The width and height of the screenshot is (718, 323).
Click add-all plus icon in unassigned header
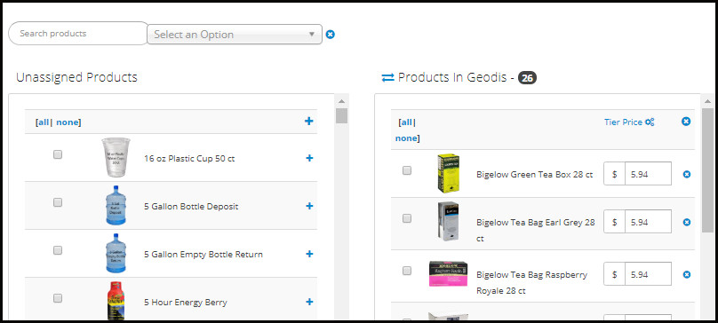pyautogui.click(x=309, y=121)
